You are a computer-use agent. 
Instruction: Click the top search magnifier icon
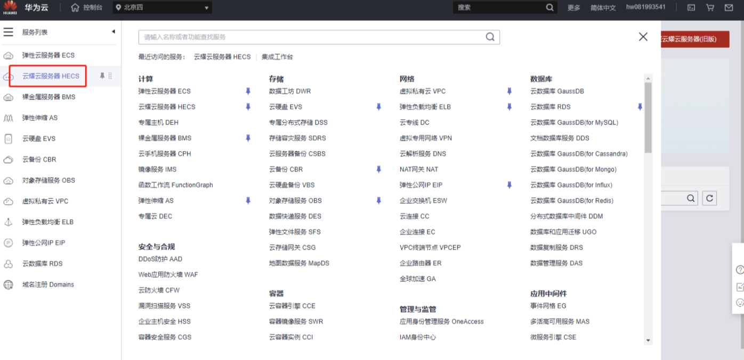(x=550, y=7)
